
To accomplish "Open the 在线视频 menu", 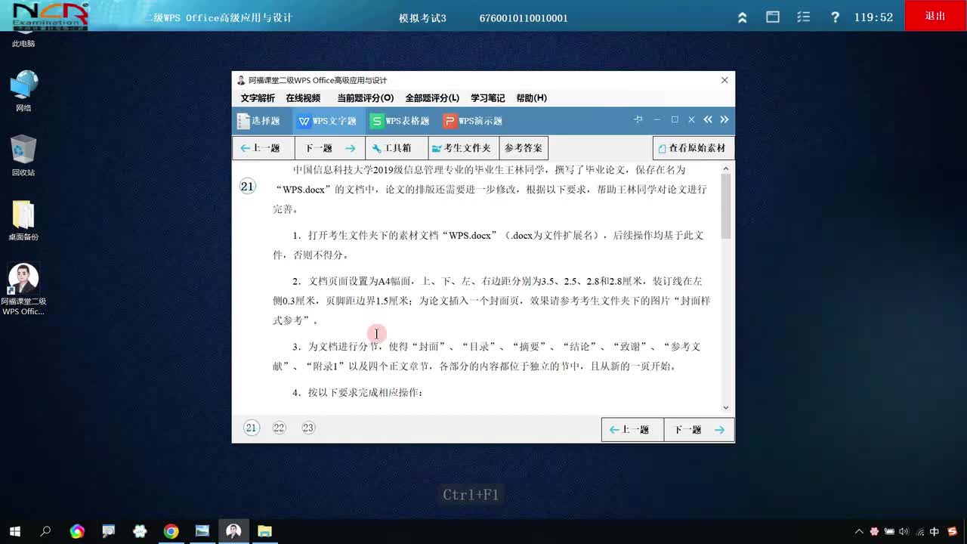I will [303, 98].
